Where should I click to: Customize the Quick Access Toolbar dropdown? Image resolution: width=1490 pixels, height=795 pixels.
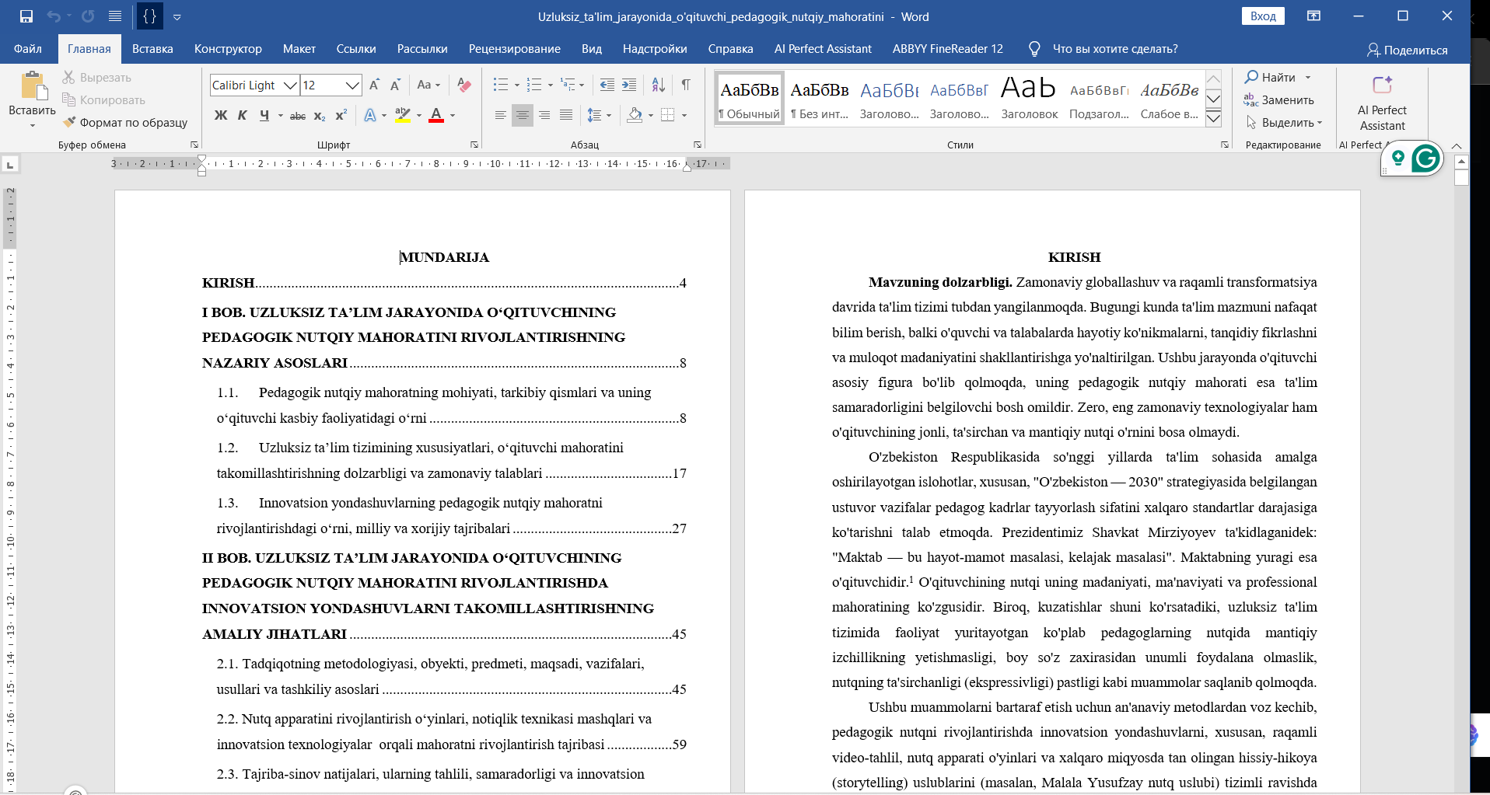coord(177,16)
